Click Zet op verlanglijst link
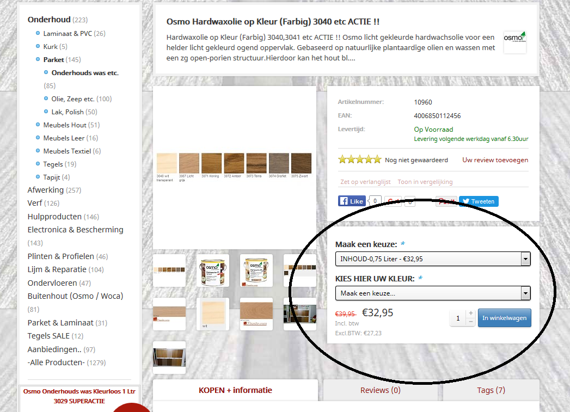Screen dimensions: 570x412 (365, 182)
